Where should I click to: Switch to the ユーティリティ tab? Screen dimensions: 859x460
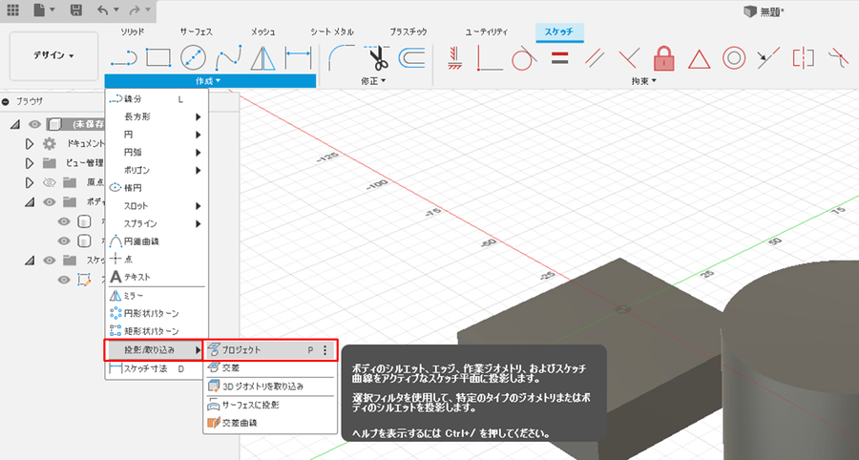coord(487,32)
